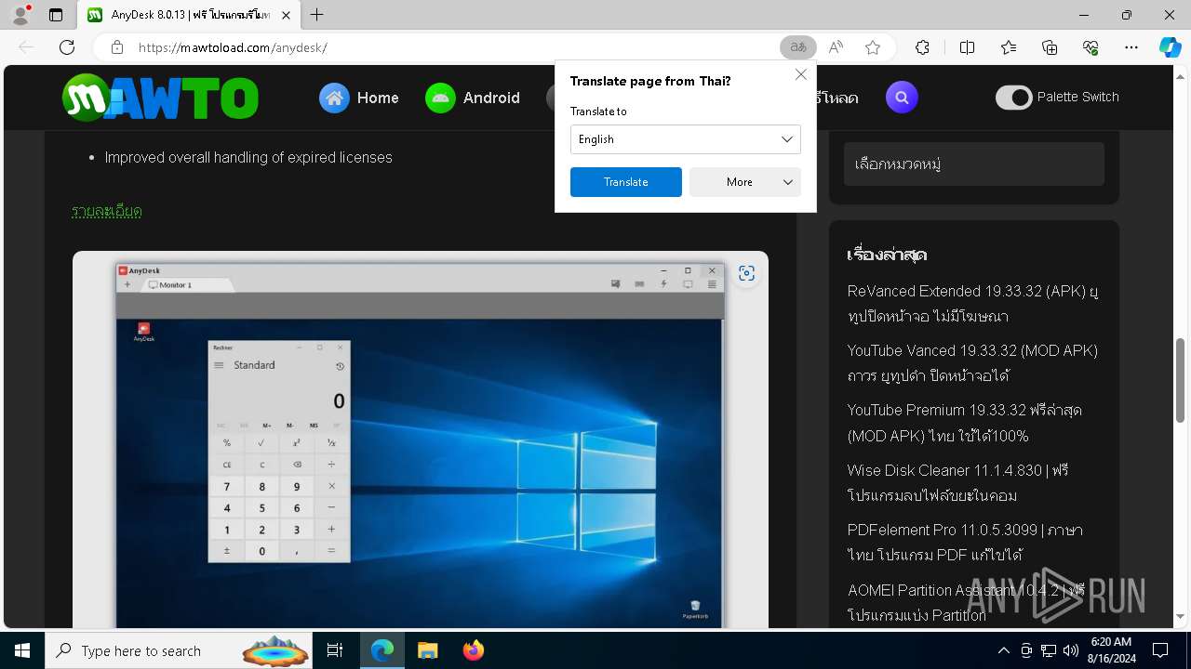1191x669 pixels.
Task: Click the Visual search icon on image
Action: click(x=746, y=273)
